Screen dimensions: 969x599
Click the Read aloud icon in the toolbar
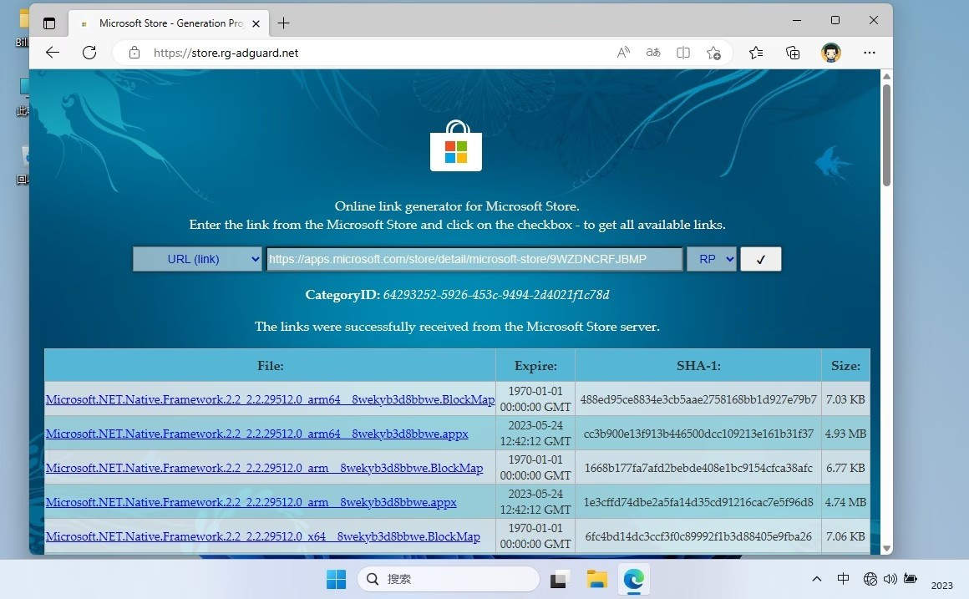pyautogui.click(x=622, y=52)
